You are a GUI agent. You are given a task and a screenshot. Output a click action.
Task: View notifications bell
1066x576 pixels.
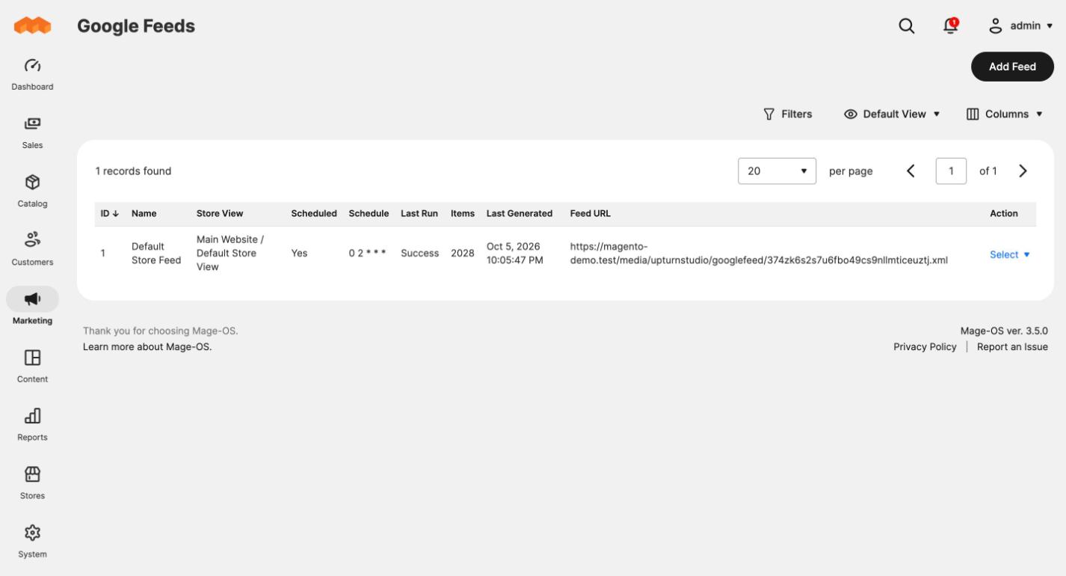point(950,25)
